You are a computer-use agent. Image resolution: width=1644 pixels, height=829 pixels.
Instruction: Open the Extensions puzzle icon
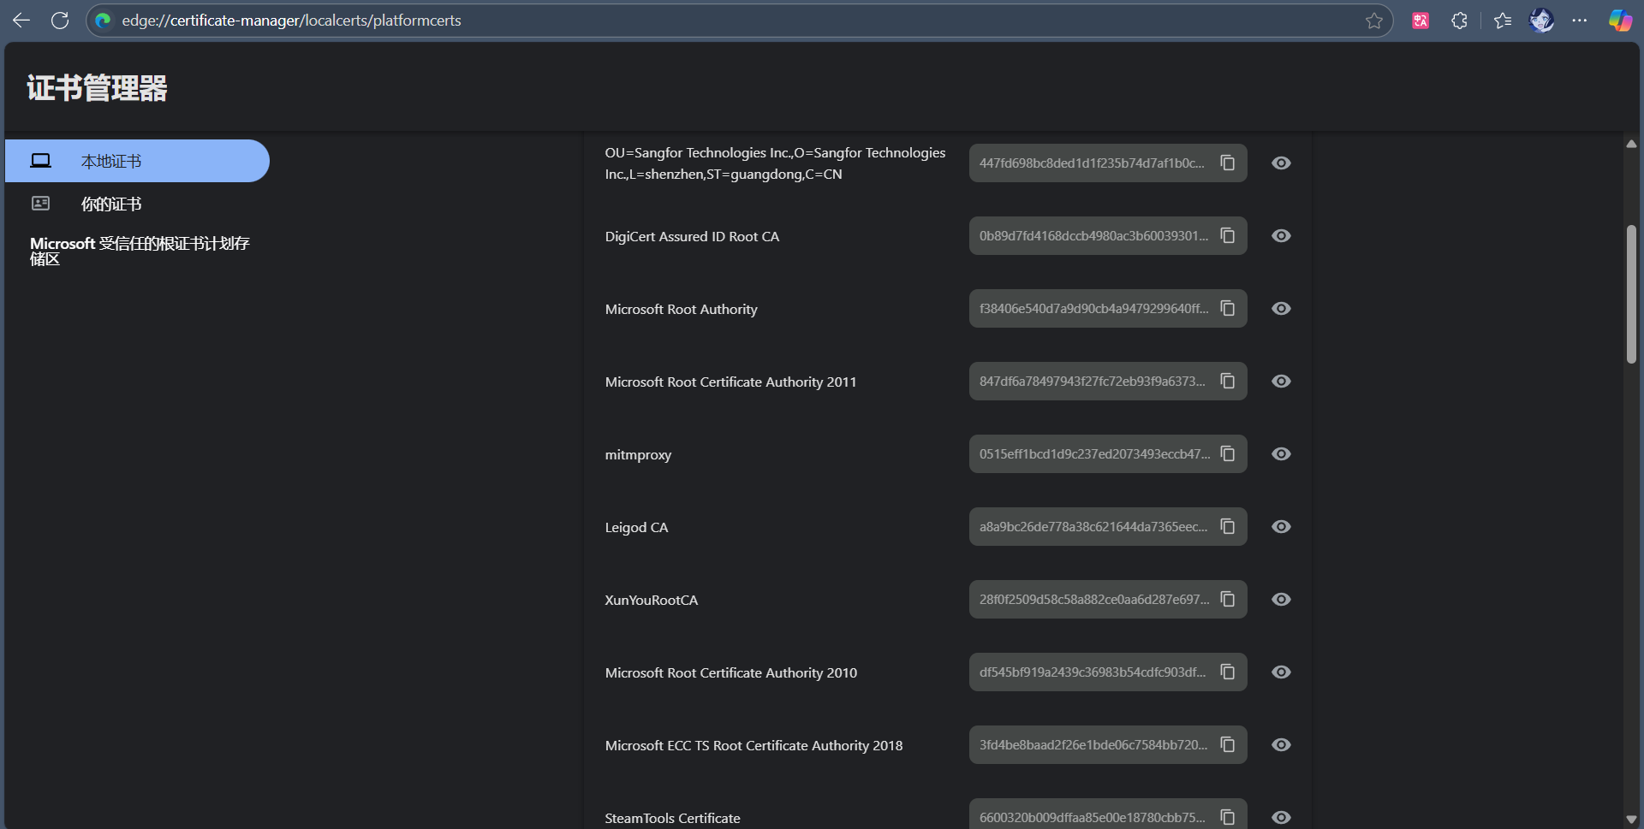click(1460, 21)
